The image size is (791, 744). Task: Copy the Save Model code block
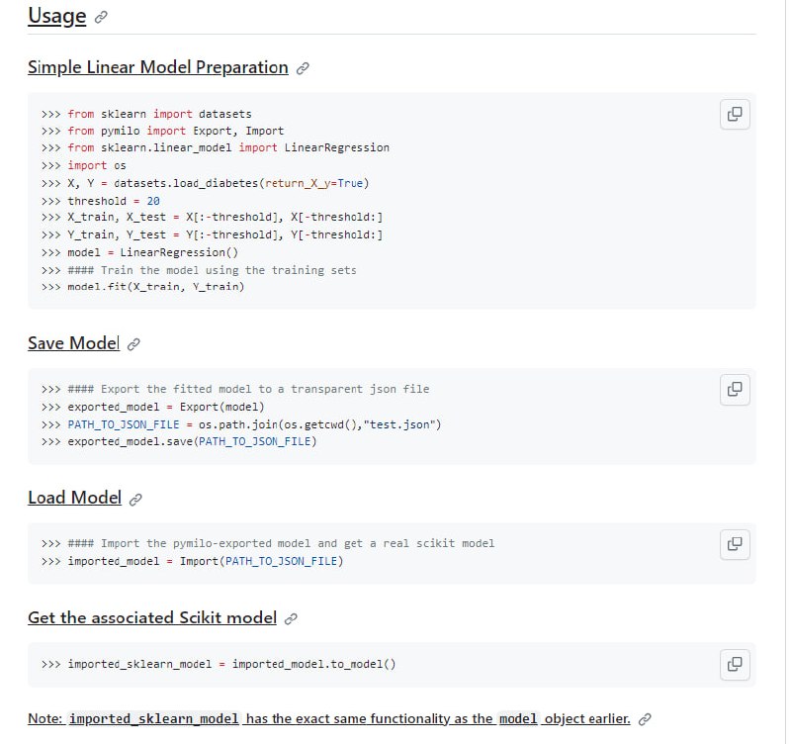(735, 389)
